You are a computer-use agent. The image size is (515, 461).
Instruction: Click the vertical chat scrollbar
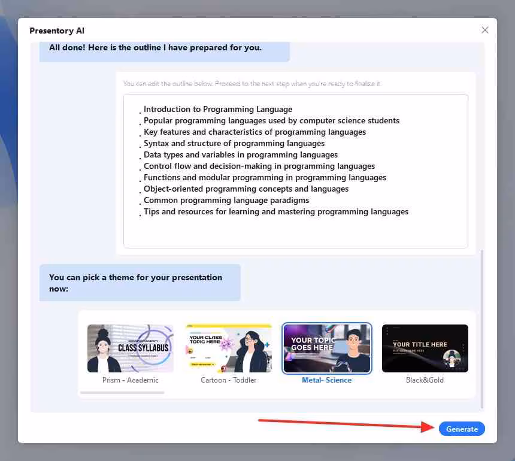click(482, 329)
